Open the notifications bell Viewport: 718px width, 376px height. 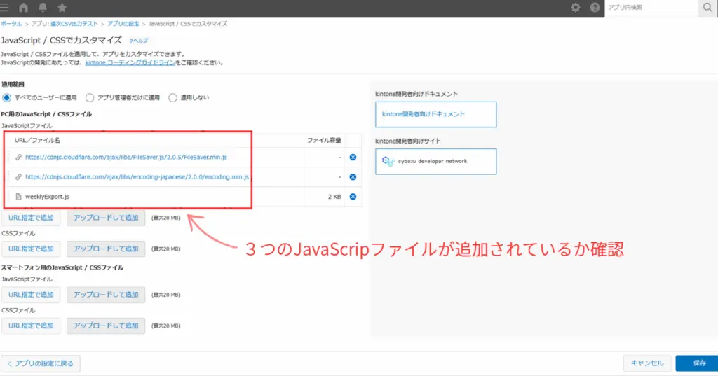[43, 7]
